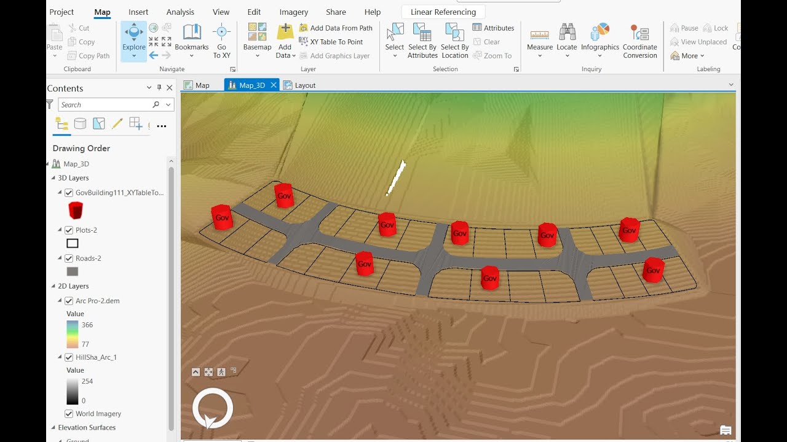The image size is (787, 442).
Task: Click the Contents more options ellipsis
Action: (162, 126)
